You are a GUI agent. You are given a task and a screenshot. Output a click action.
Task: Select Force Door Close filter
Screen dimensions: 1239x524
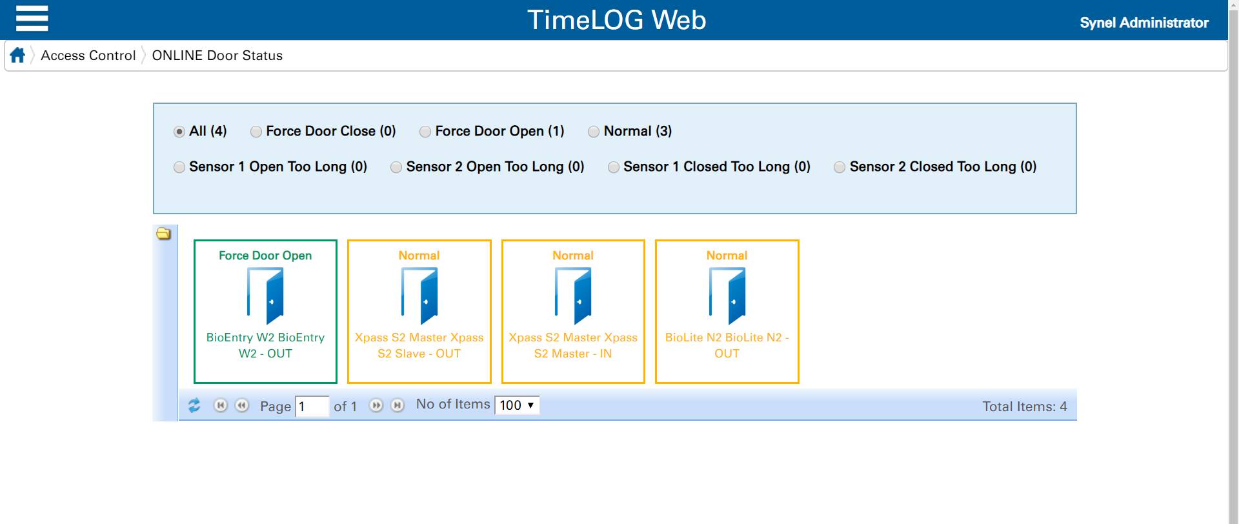(256, 132)
